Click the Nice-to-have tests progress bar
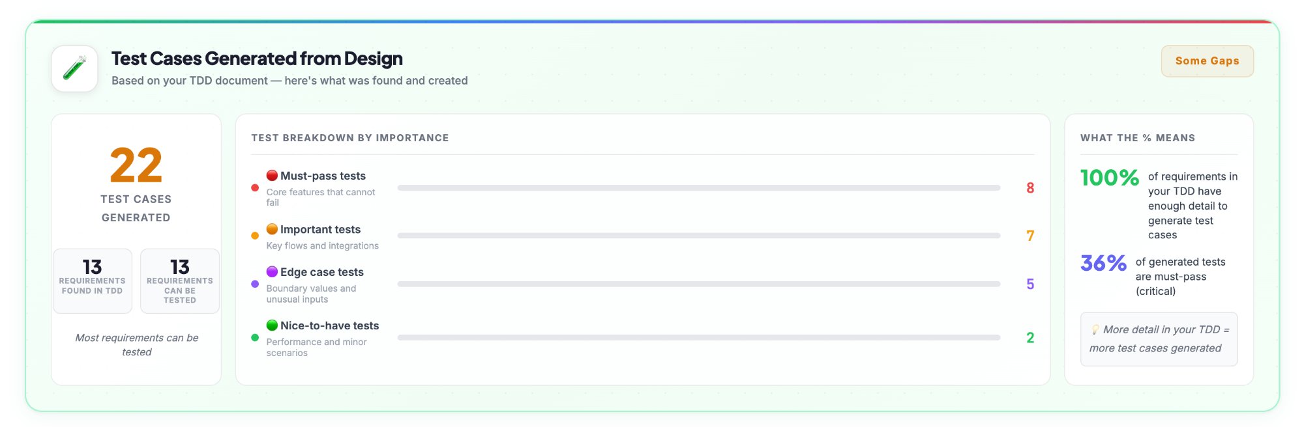This screenshot has height=427, width=1304. click(698, 338)
